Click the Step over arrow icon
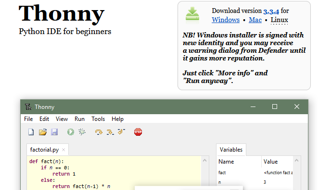The height and width of the screenshot is (190, 331). 99,132
